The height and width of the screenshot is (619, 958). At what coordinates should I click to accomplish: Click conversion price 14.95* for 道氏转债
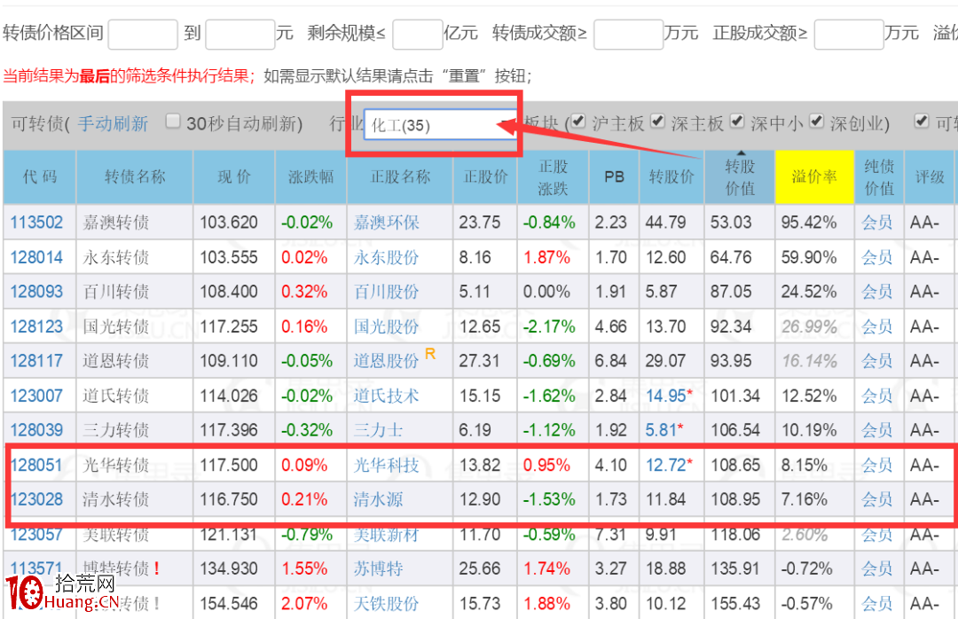(x=669, y=396)
